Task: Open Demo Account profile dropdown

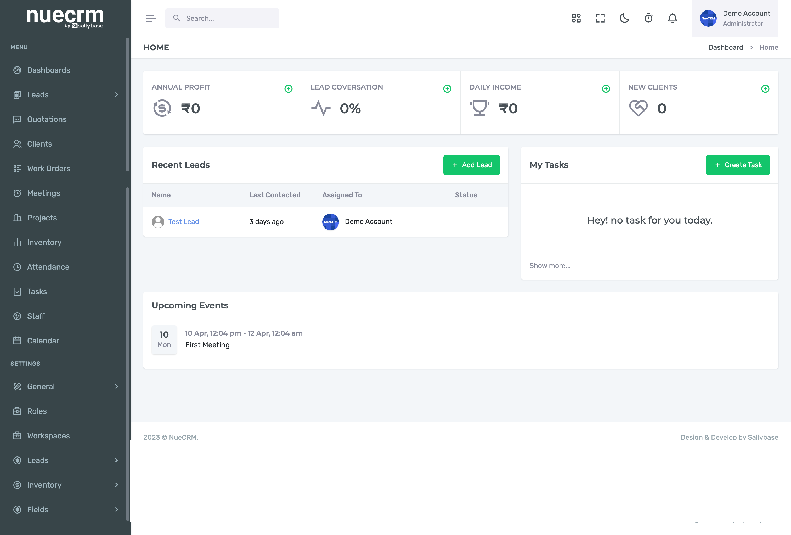Action: tap(735, 18)
